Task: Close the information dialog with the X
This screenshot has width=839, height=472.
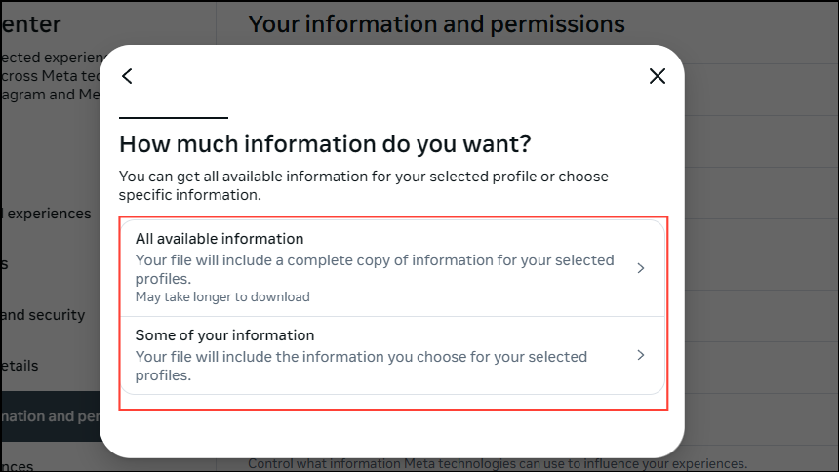Action: (658, 76)
